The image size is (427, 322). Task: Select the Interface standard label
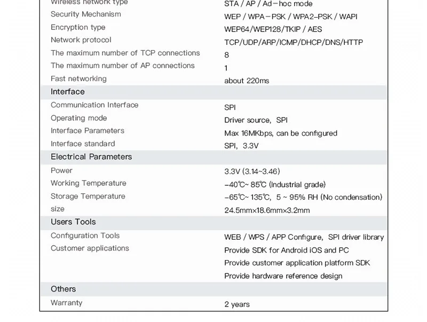coord(83,144)
